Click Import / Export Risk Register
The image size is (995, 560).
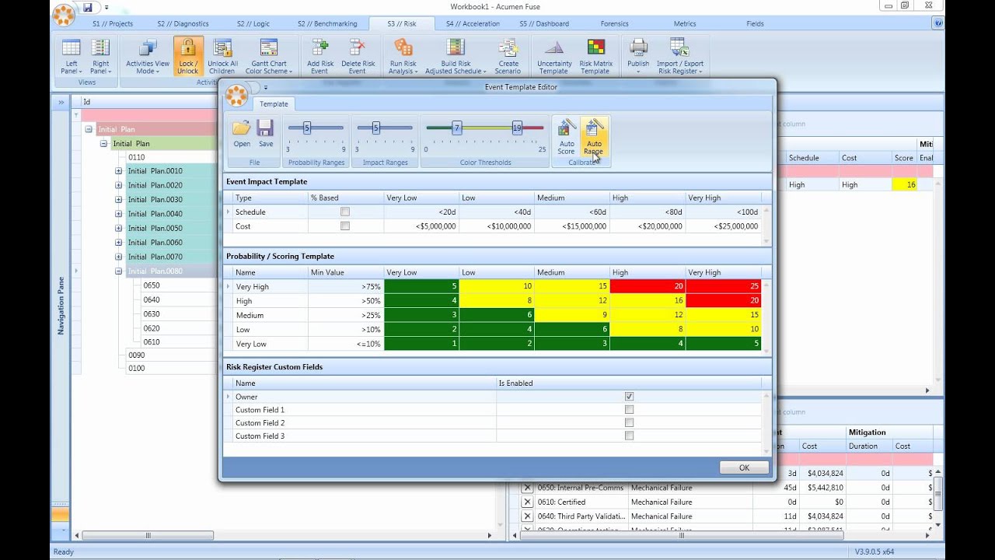[680, 56]
